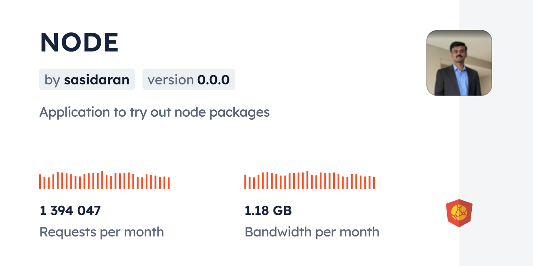The image size is (533, 266).
Task: Click the bandwidth per month bar chart
Action: pos(309,180)
